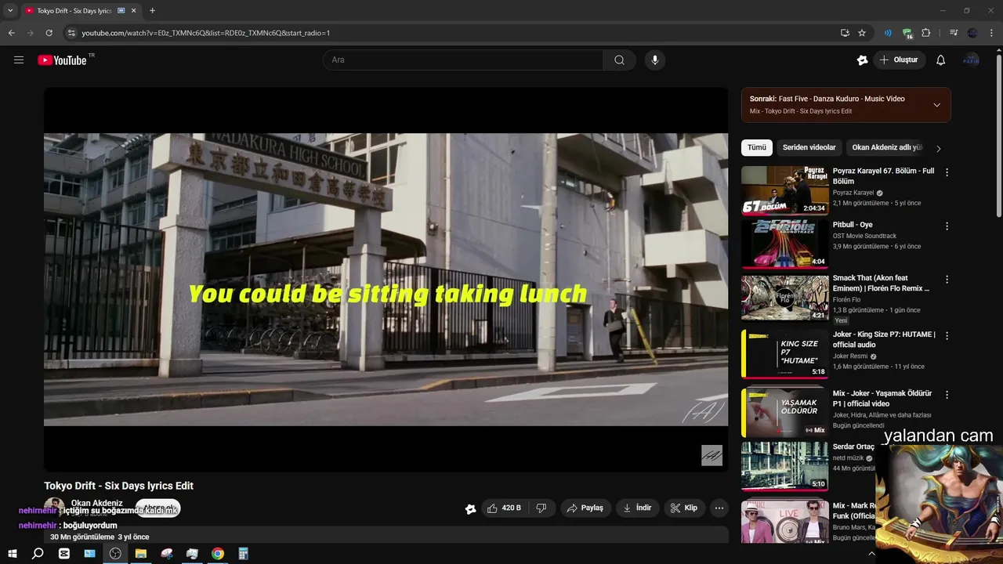Open the green extension showing badge 16

(x=907, y=34)
